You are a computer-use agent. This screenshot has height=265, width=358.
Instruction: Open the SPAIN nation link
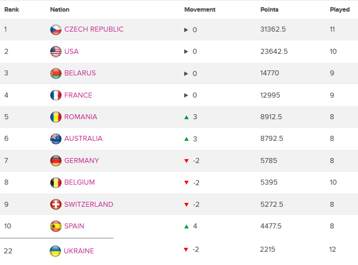[x=74, y=226]
